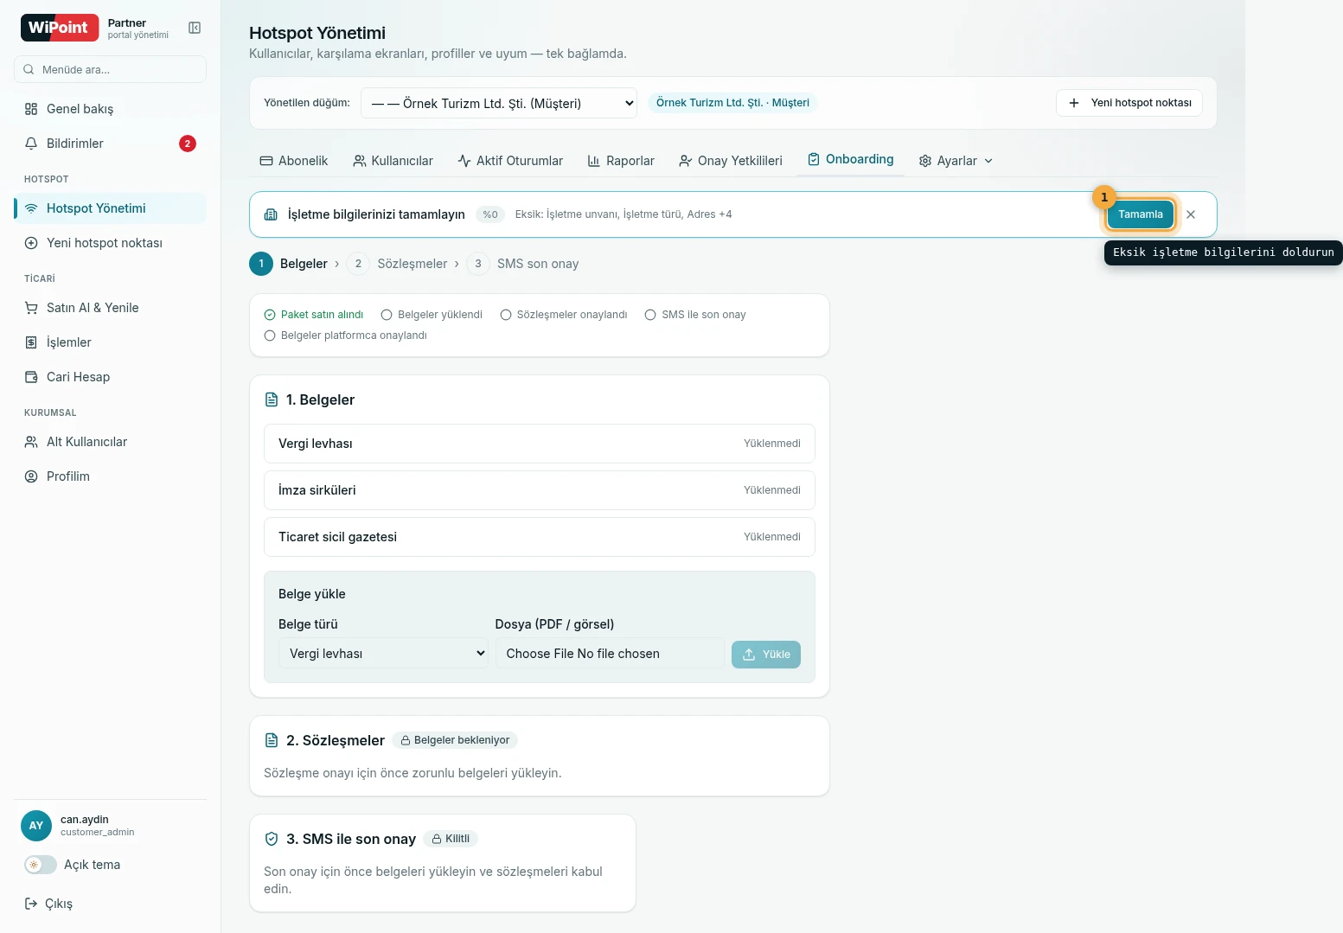Select the SMS ile son onay circle
The height and width of the screenshot is (933, 1343).
coord(650,315)
